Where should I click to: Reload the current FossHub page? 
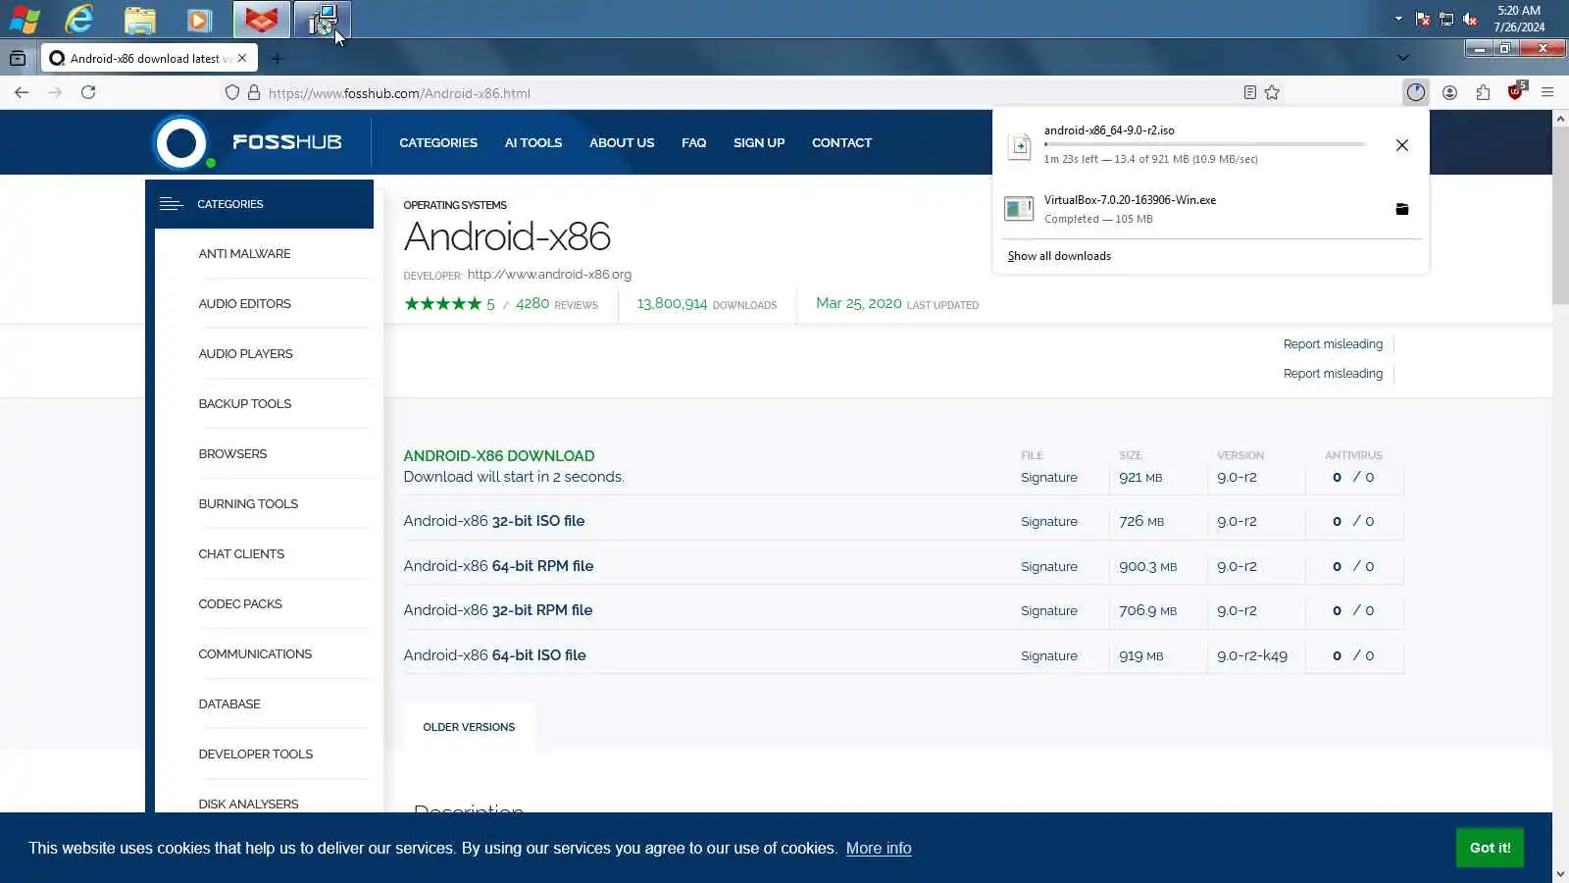click(88, 92)
